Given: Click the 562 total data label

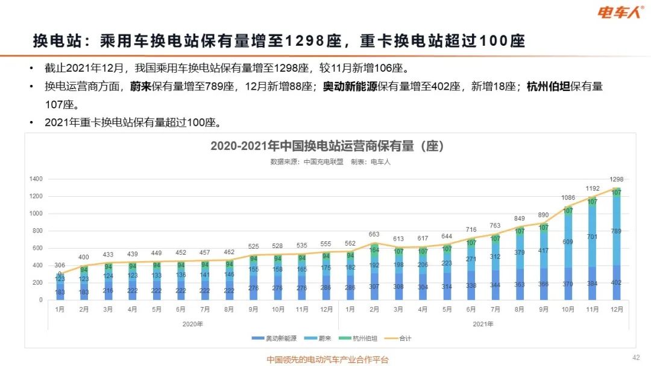Looking at the screenshot, I should tap(350, 243).
